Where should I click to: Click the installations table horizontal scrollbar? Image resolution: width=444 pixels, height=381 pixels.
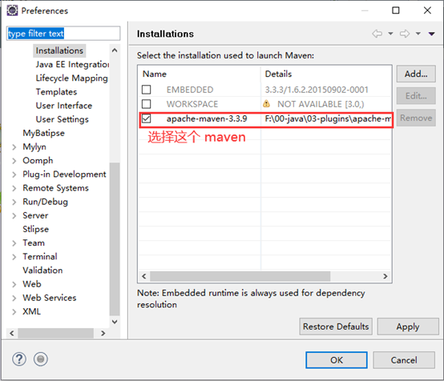pos(240,276)
